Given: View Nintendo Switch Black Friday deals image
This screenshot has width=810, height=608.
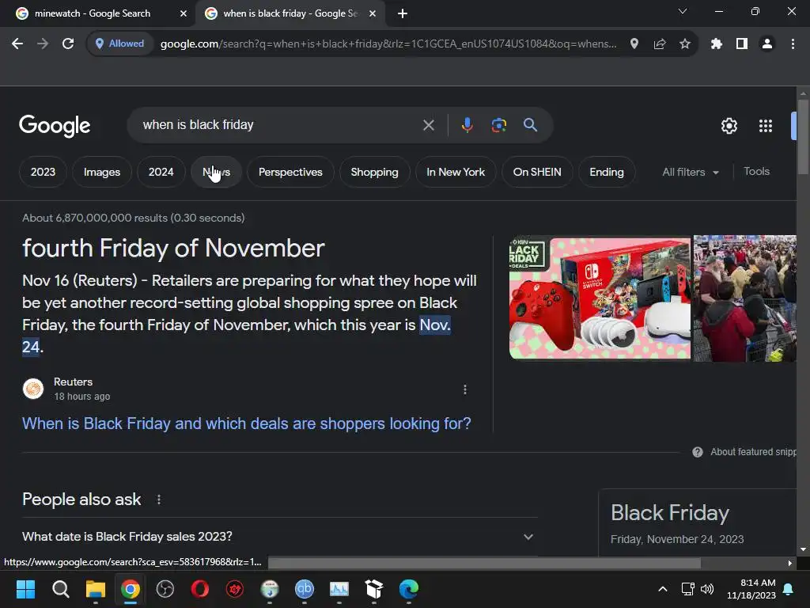Looking at the screenshot, I should (600, 298).
